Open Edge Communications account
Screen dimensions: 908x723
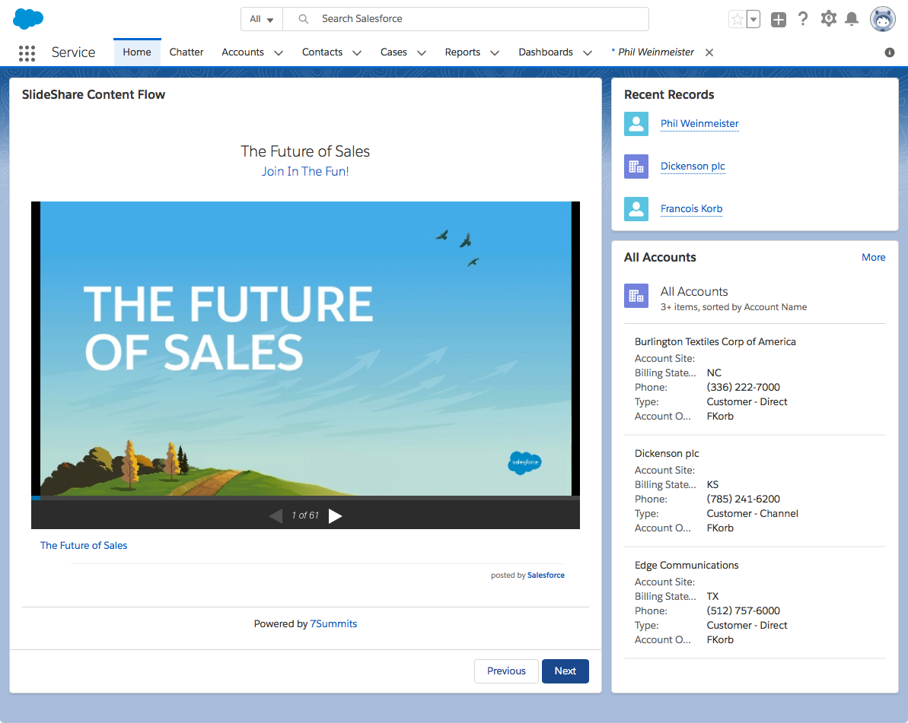point(687,565)
